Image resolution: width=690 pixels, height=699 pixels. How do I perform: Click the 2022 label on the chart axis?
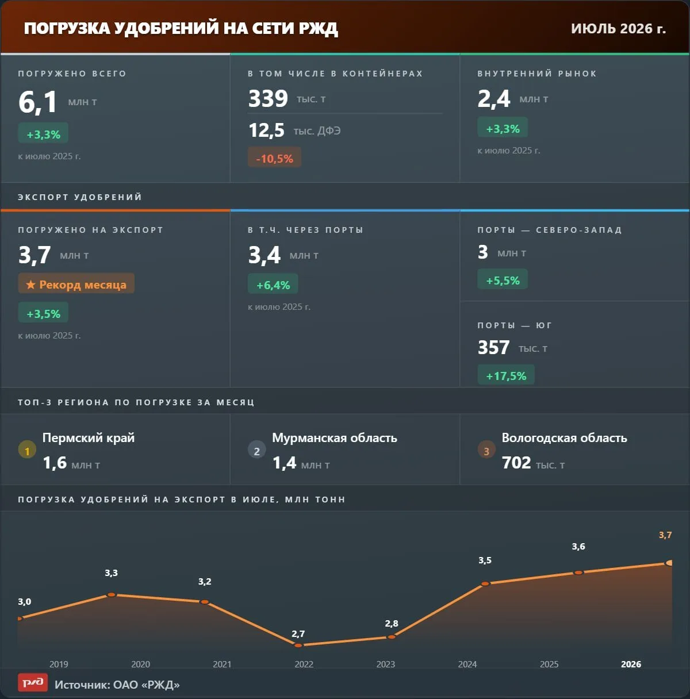[x=304, y=664]
